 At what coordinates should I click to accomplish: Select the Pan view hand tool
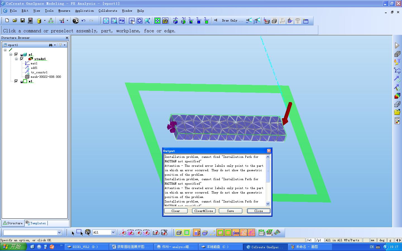point(132,21)
